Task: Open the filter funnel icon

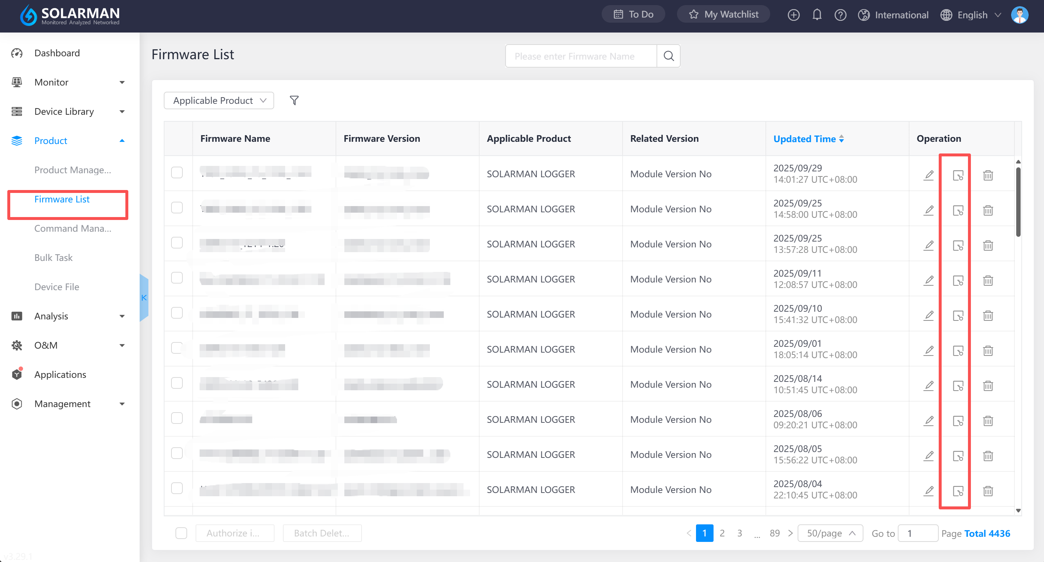Action: coord(294,100)
